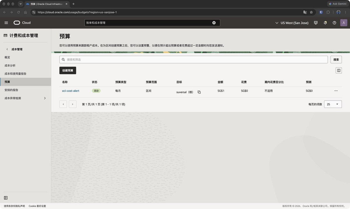Click the 名称 column header
350x209 pixels.
[65, 82]
